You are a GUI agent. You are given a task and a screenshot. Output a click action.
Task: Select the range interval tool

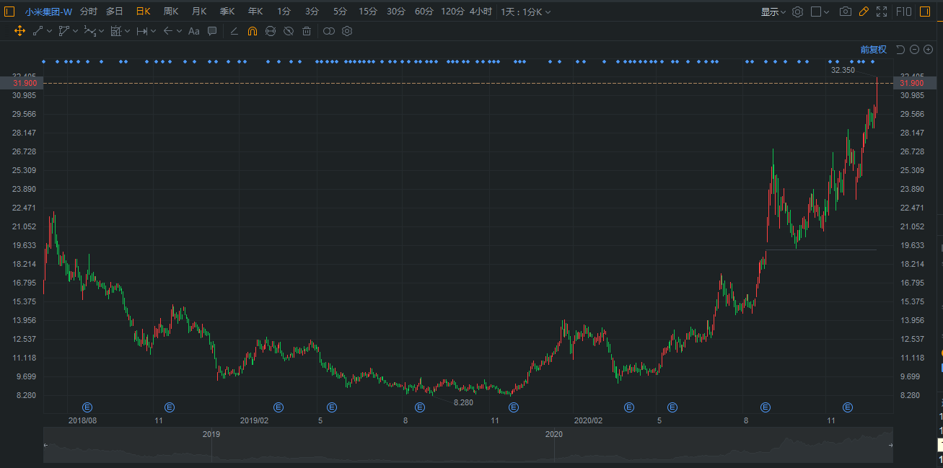[141, 31]
